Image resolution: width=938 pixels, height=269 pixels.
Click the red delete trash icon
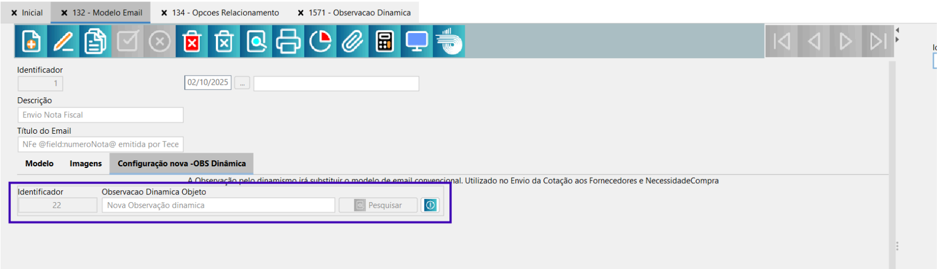[x=191, y=41]
